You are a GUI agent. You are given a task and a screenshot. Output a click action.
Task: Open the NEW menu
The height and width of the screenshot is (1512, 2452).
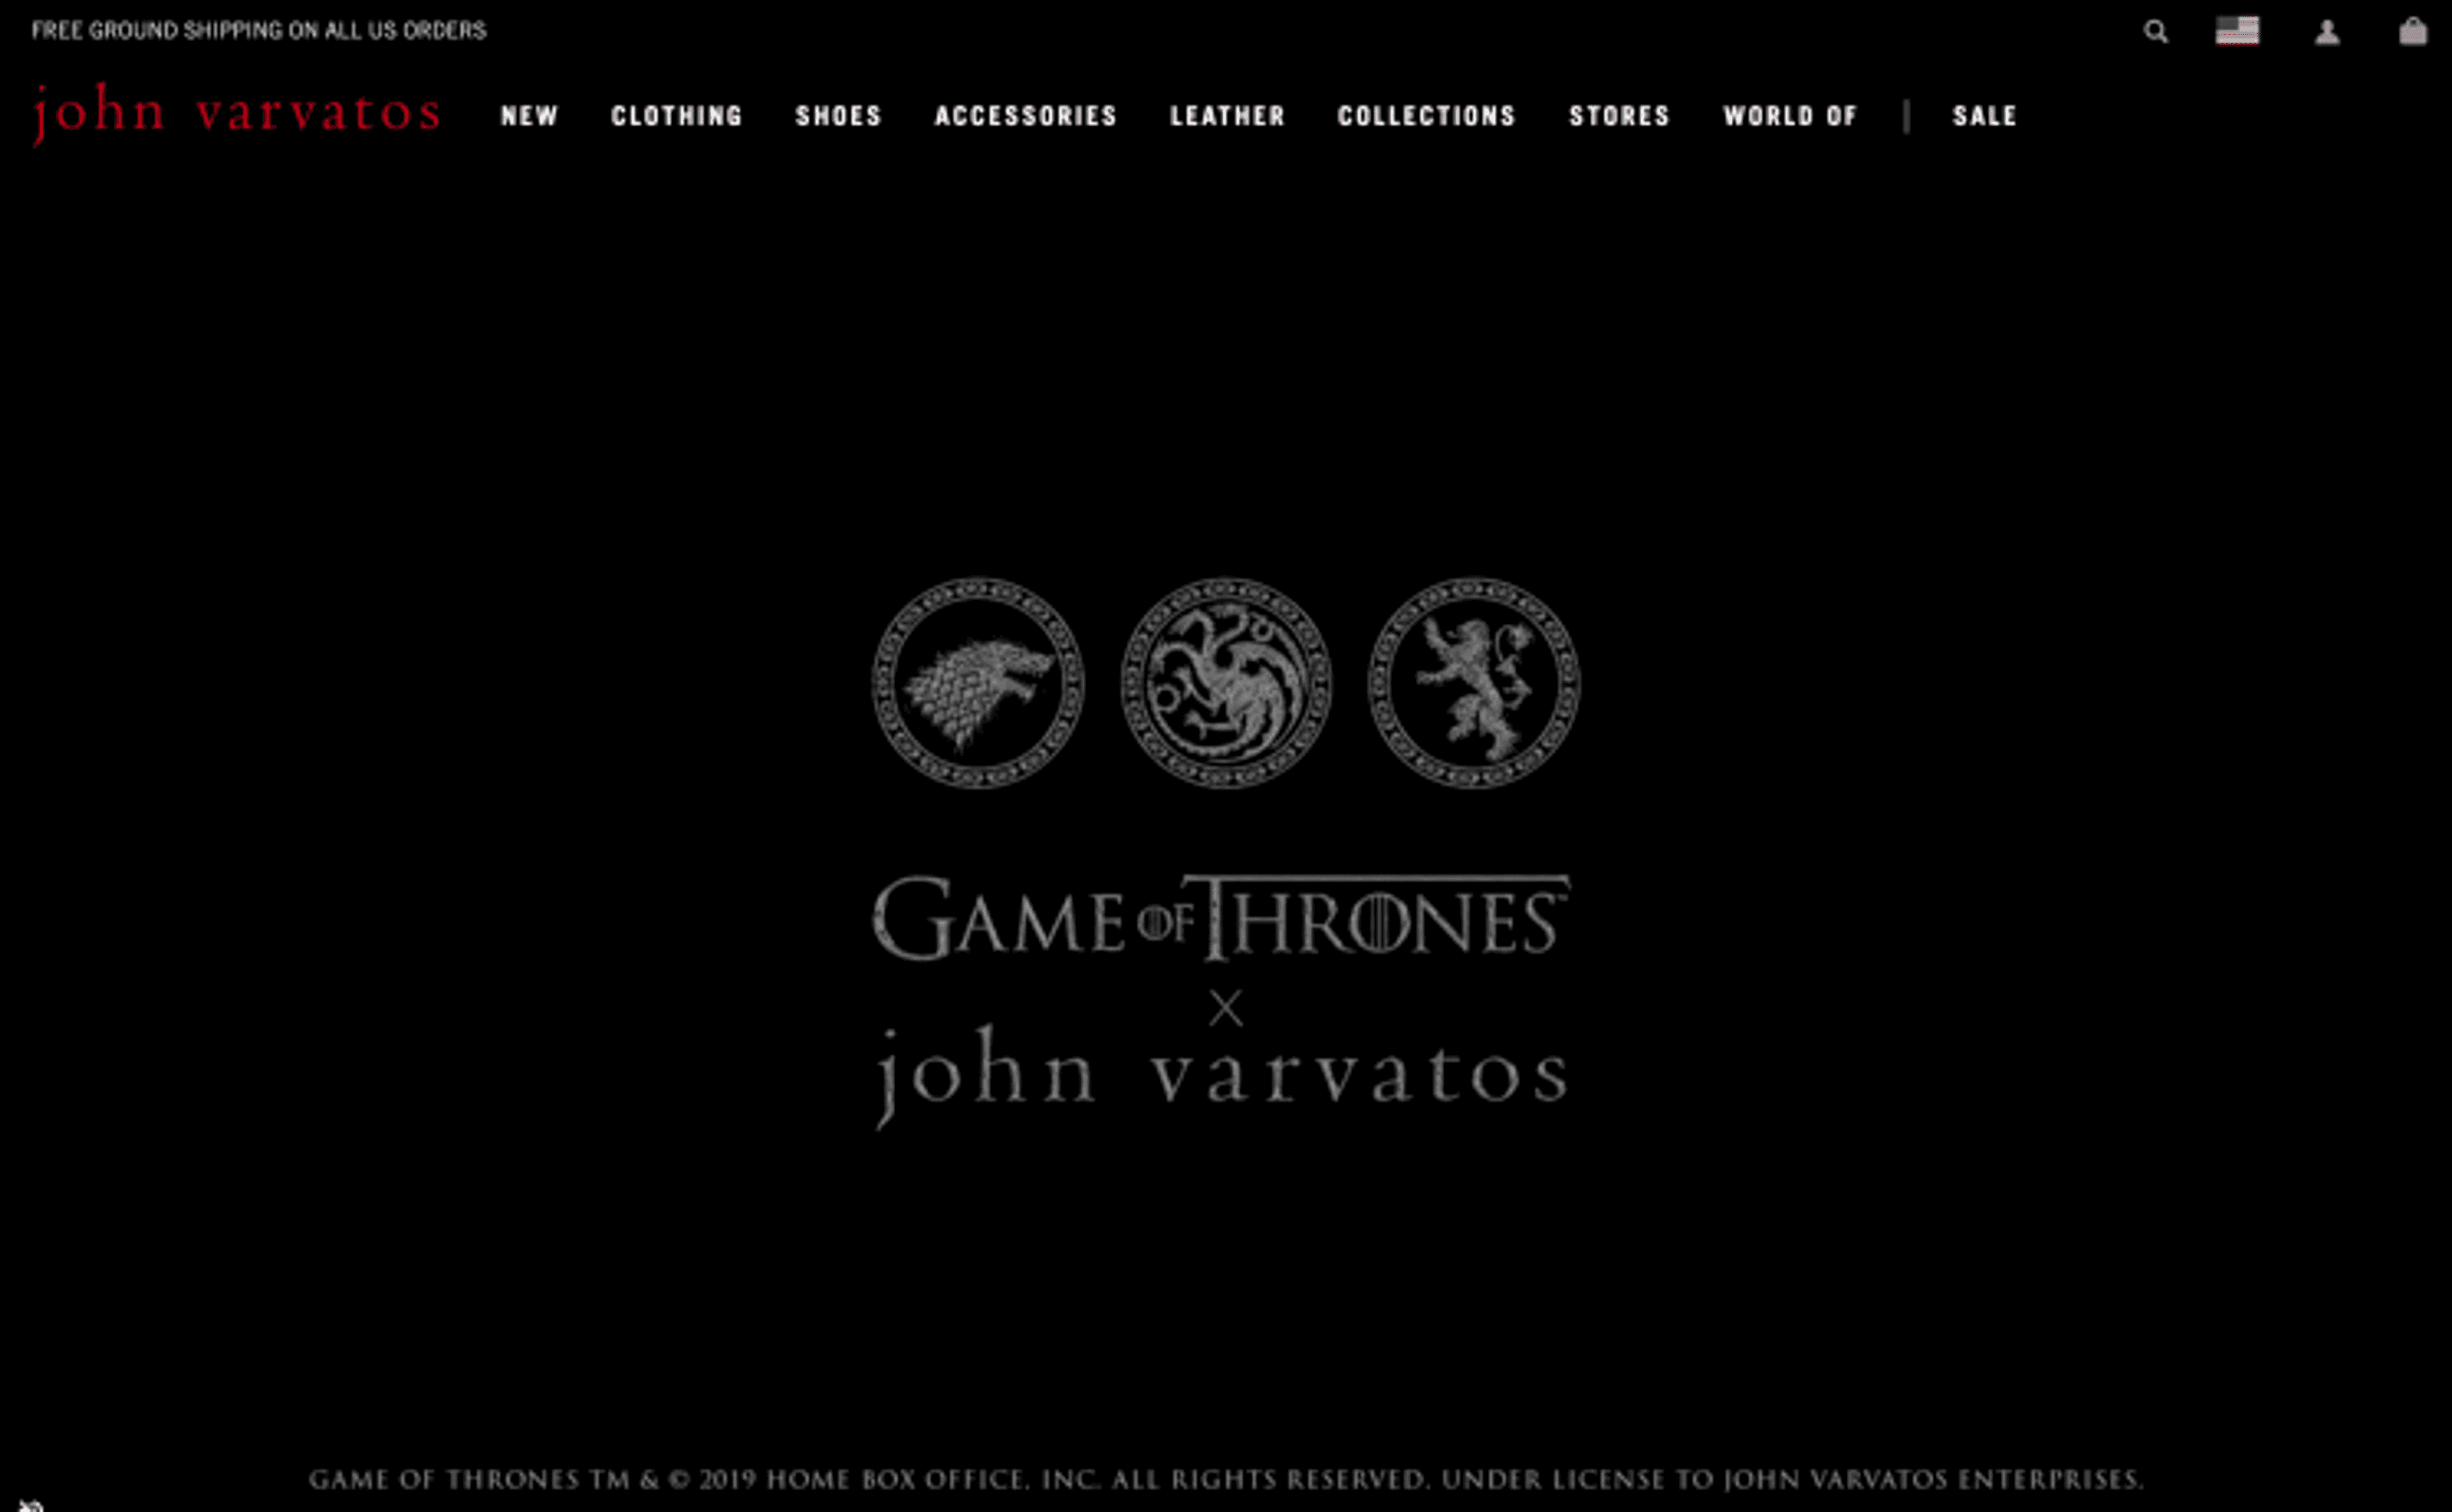(530, 116)
